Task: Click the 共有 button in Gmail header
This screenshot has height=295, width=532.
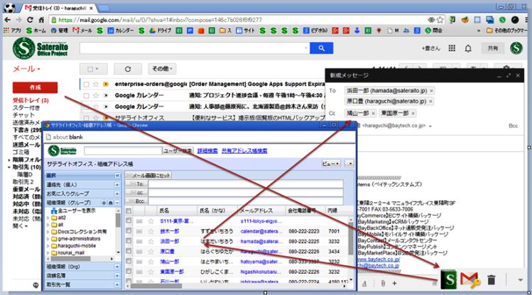Action: point(493,48)
